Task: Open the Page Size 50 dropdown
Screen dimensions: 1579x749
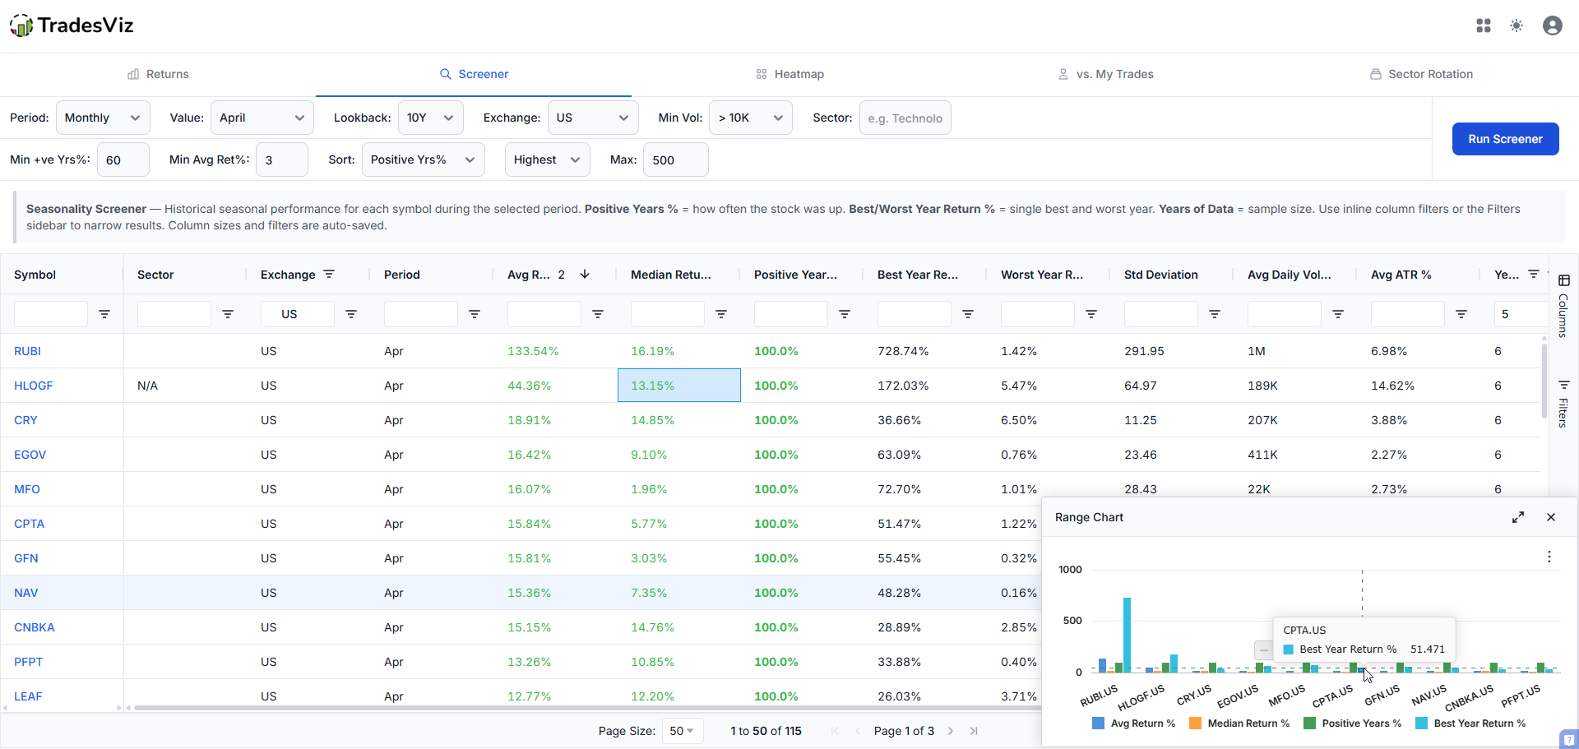Action: coord(683,731)
